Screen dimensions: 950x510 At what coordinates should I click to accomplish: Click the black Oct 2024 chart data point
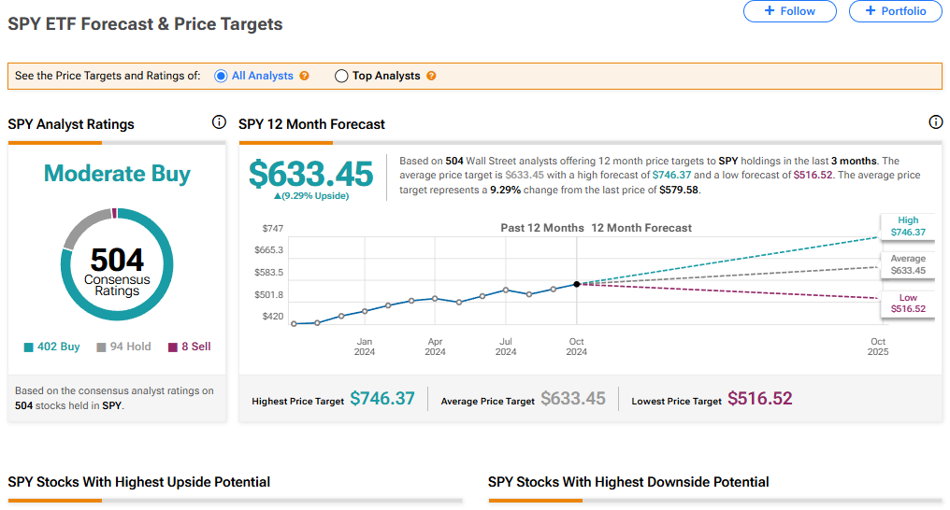coord(577,284)
